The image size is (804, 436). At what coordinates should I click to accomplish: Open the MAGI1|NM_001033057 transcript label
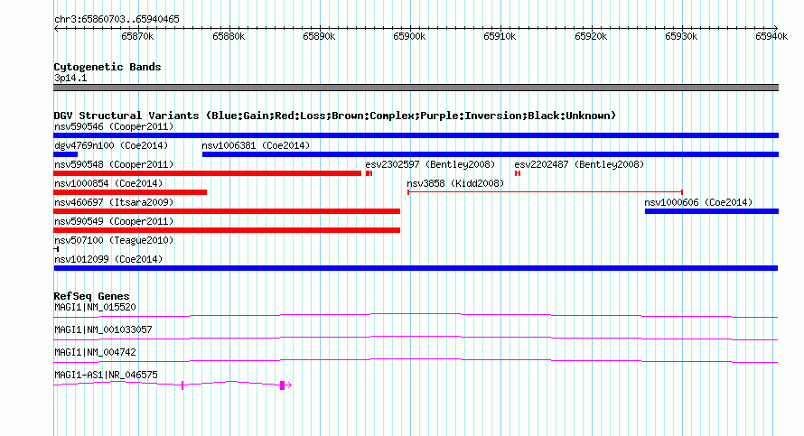[x=103, y=330]
